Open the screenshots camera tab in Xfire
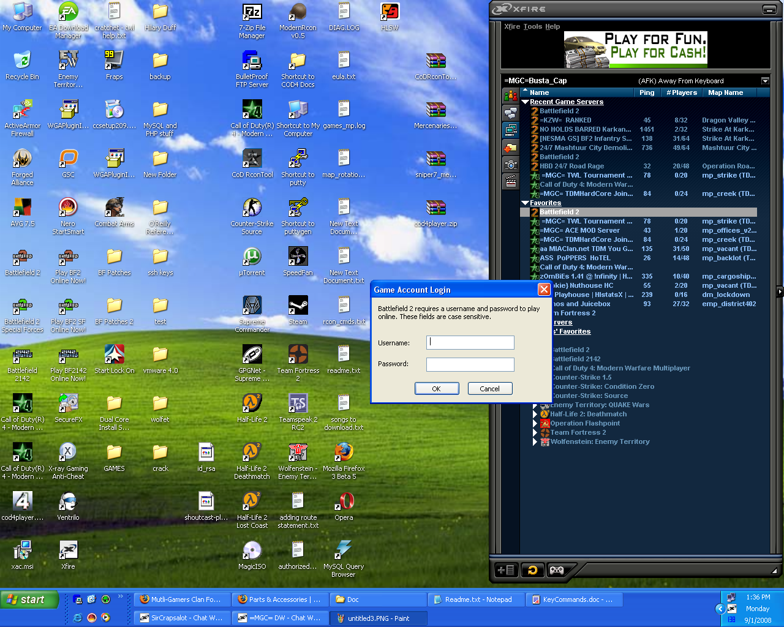The width and height of the screenshot is (784, 627). point(510,164)
